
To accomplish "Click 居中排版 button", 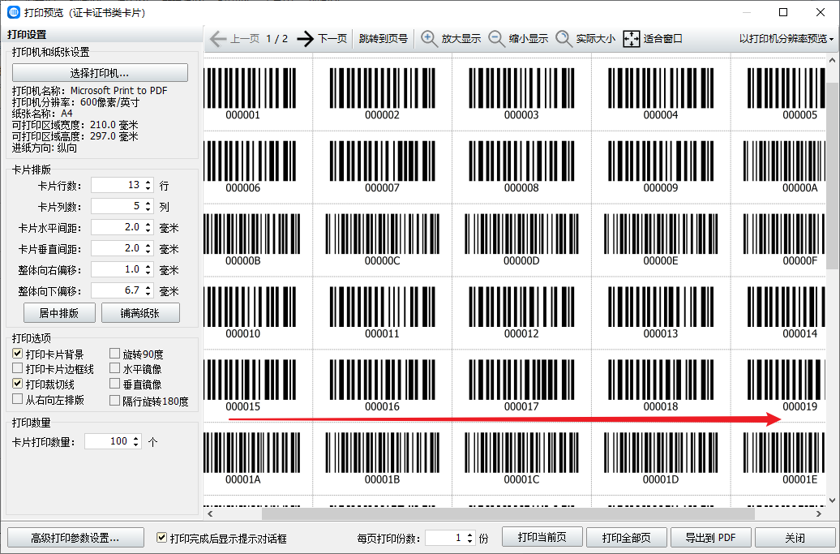I will [59, 313].
